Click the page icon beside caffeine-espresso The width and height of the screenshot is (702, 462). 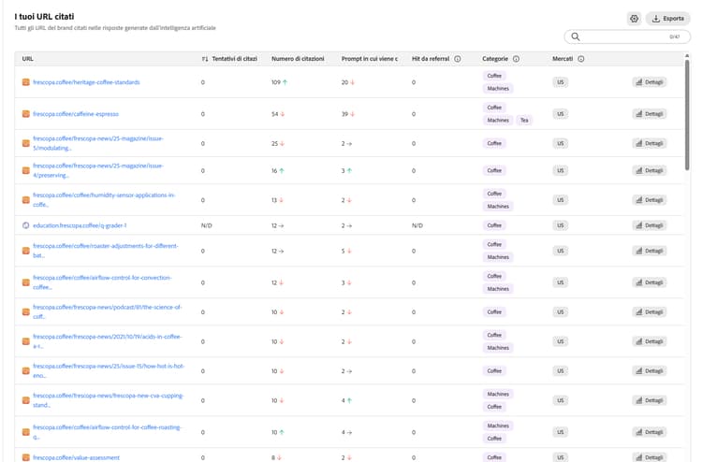pyautogui.click(x=26, y=114)
